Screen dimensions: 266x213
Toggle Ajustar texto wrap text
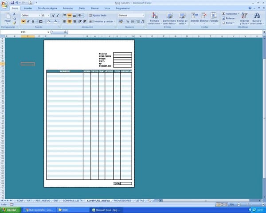point(98,16)
